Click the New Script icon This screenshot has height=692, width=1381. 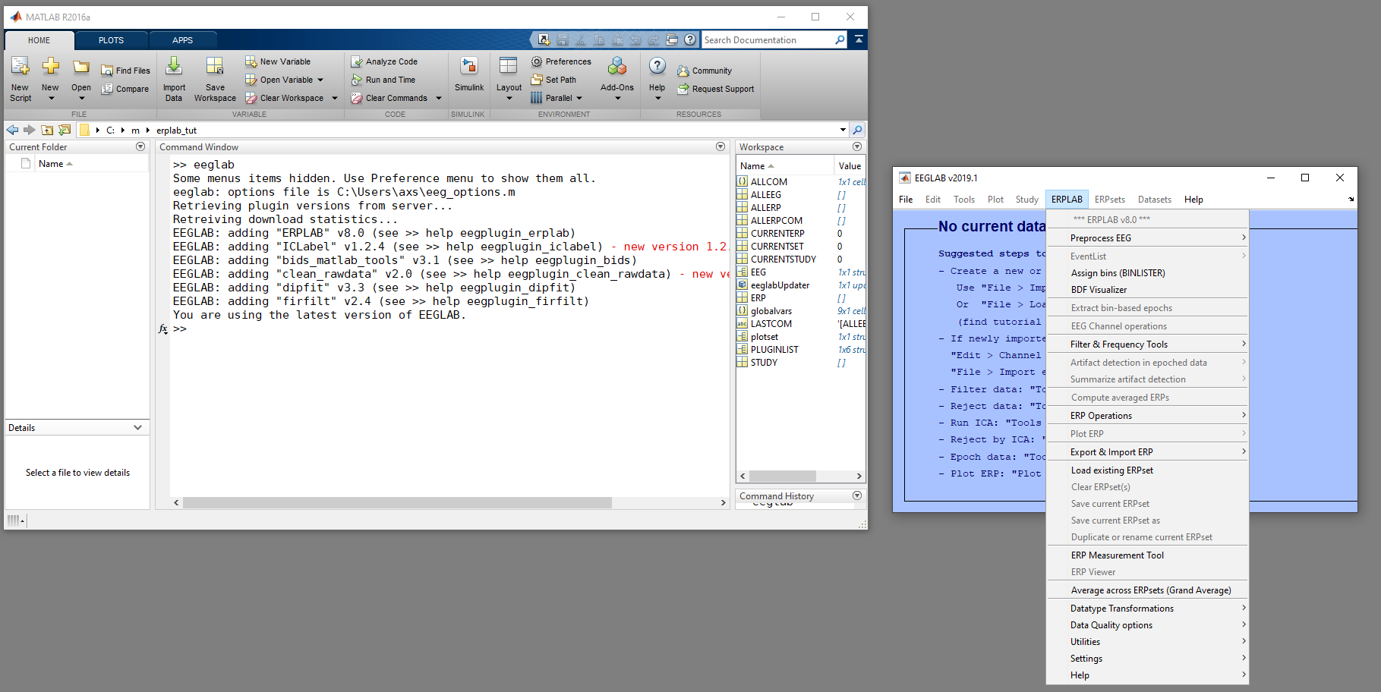point(20,67)
